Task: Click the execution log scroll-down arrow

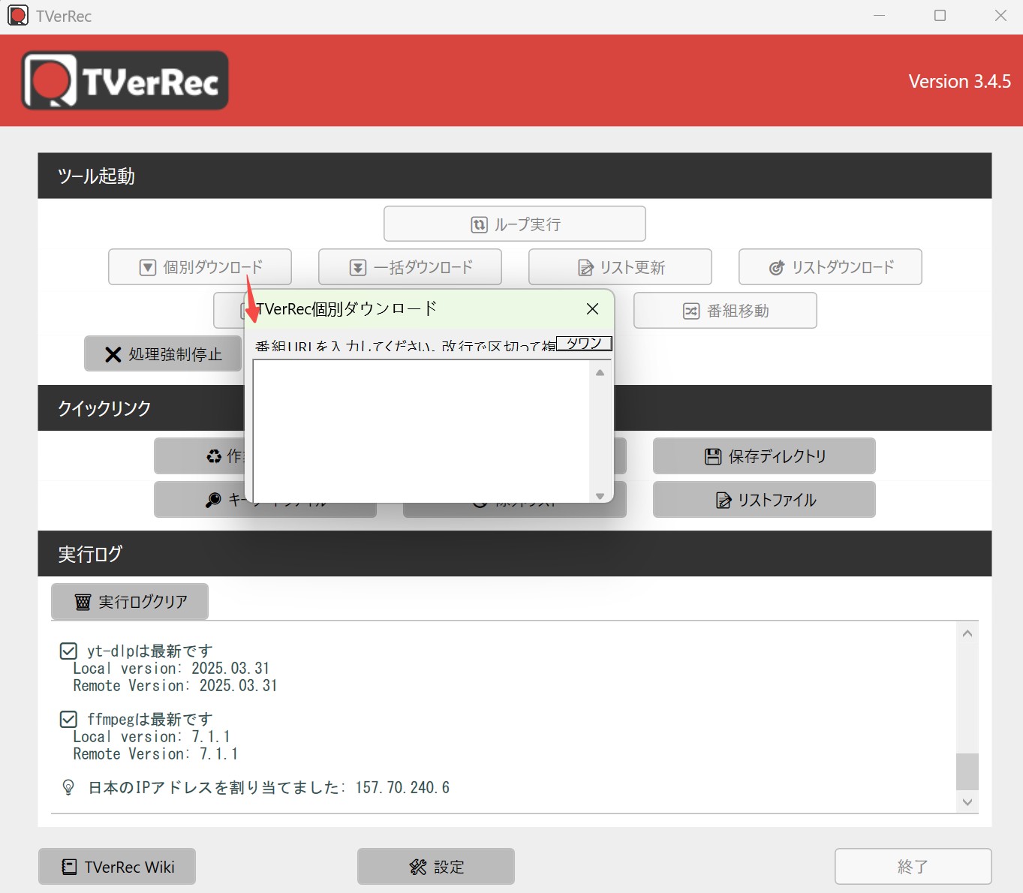Action: pyautogui.click(x=967, y=802)
